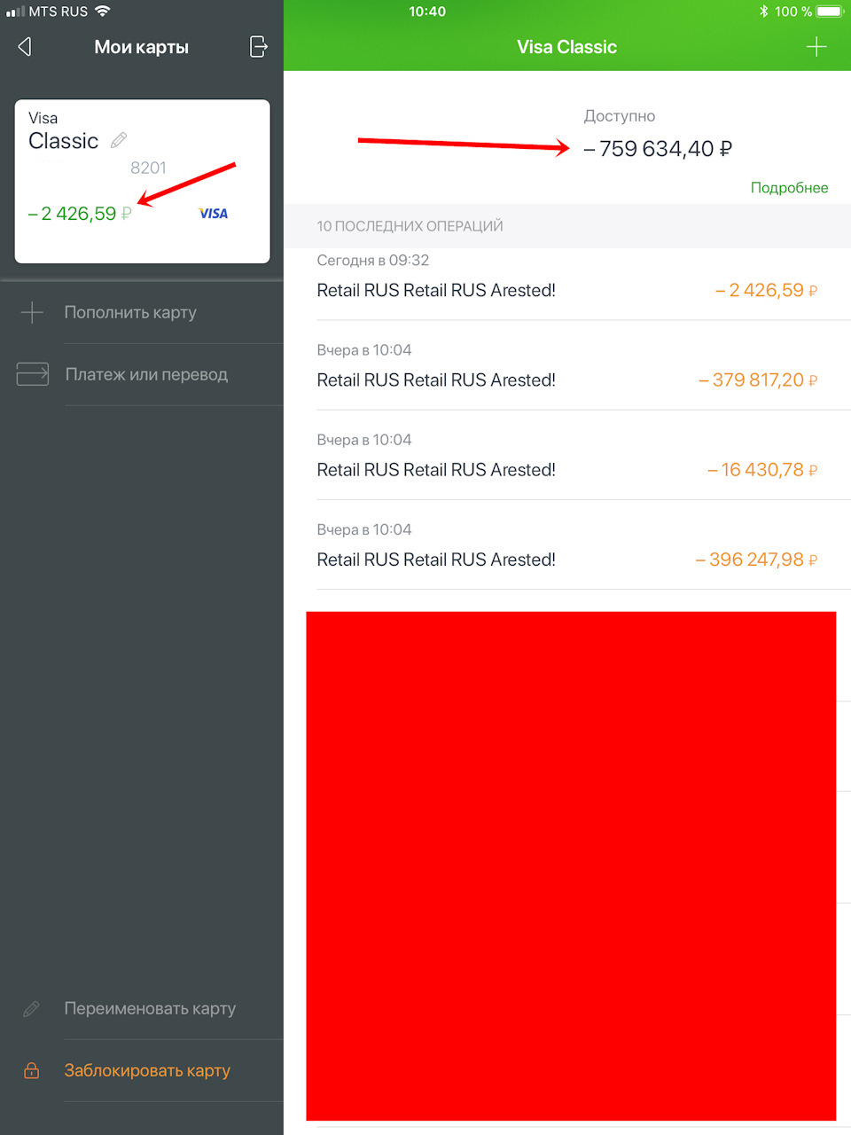Tap the pencil icon next to Переименовать карту

(32, 1009)
